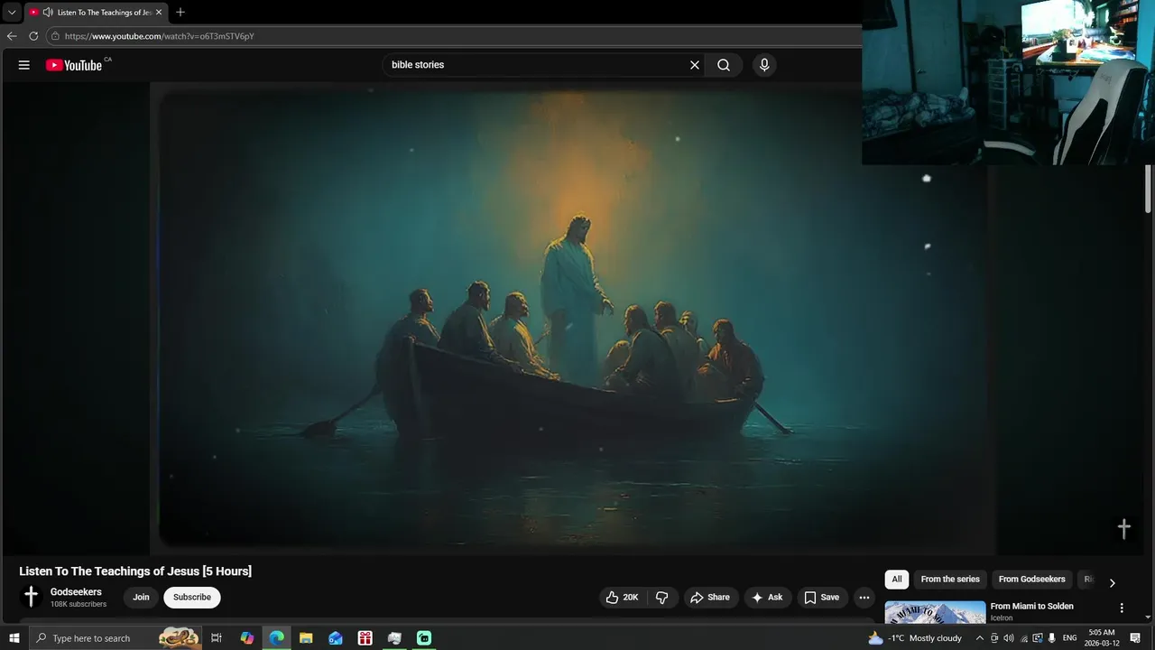Click the page vertical scrollbar thumb
Screen dimensions: 1155x650
point(1149,190)
